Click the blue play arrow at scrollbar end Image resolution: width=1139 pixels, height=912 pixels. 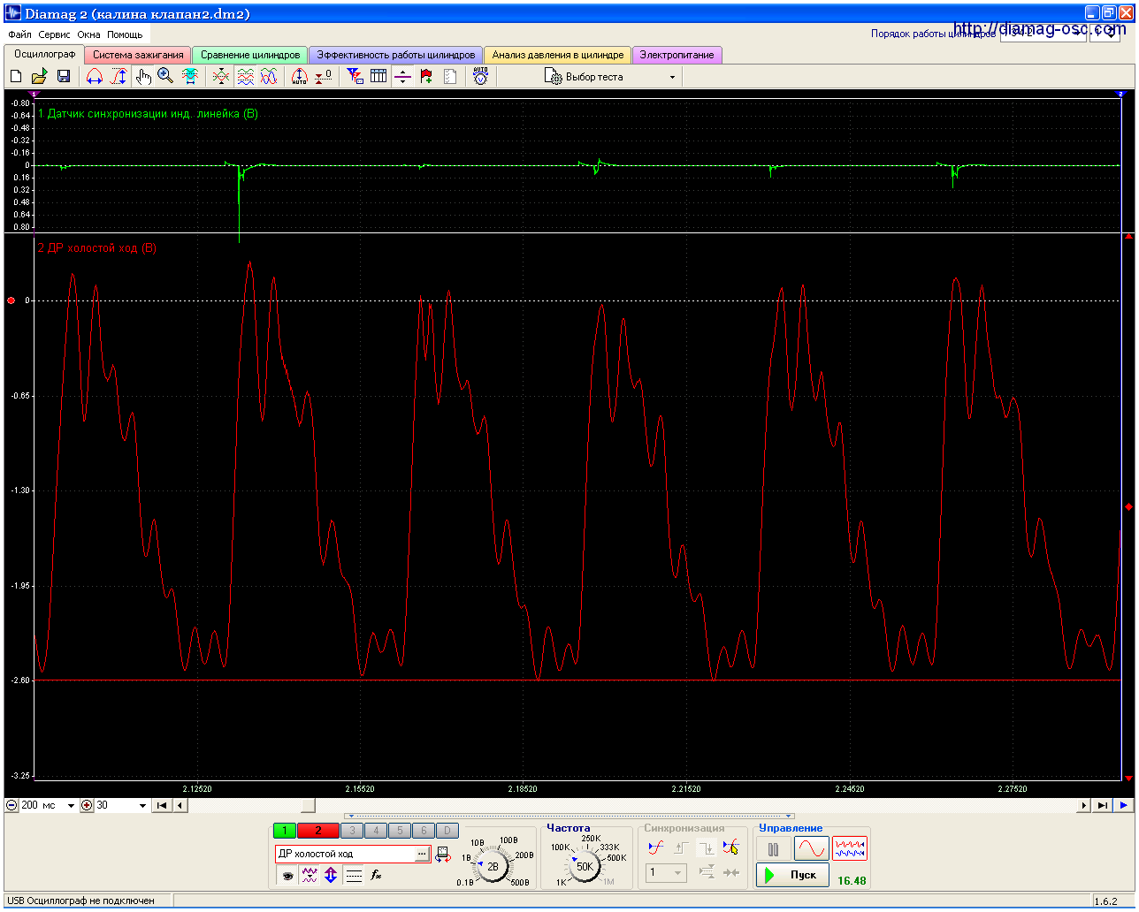click(1124, 805)
